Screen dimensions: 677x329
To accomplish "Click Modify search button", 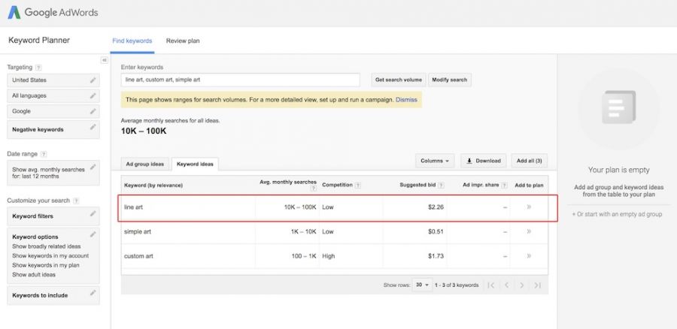I will pyautogui.click(x=450, y=80).
